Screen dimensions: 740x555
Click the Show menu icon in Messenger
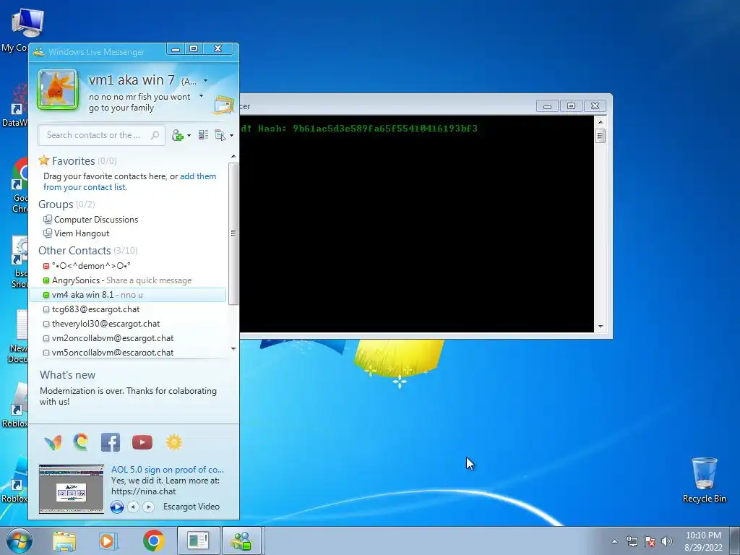coord(220,135)
